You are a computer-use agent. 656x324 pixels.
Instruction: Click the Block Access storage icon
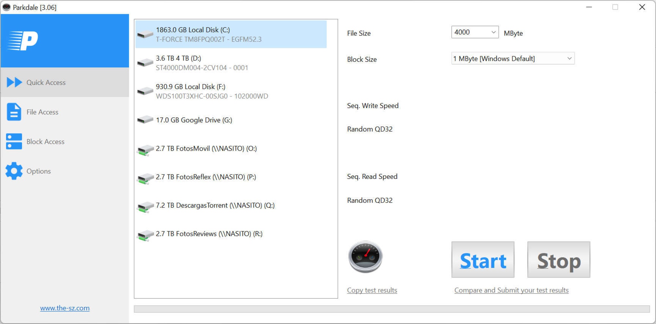[x=14, y=142]
